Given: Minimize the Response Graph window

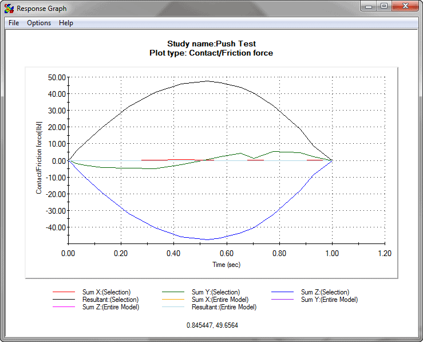Looking at the screenshot, I should (369, 6).
